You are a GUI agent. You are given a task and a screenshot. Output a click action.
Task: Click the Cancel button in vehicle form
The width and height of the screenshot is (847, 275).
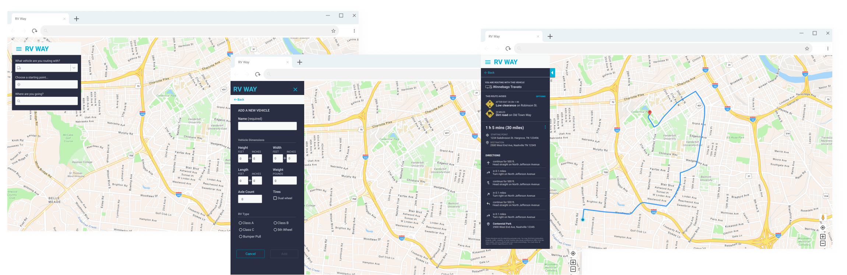click(x=250, y=254)
